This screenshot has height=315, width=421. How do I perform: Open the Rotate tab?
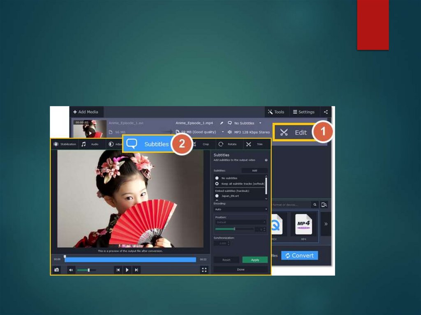pos(227,144)
